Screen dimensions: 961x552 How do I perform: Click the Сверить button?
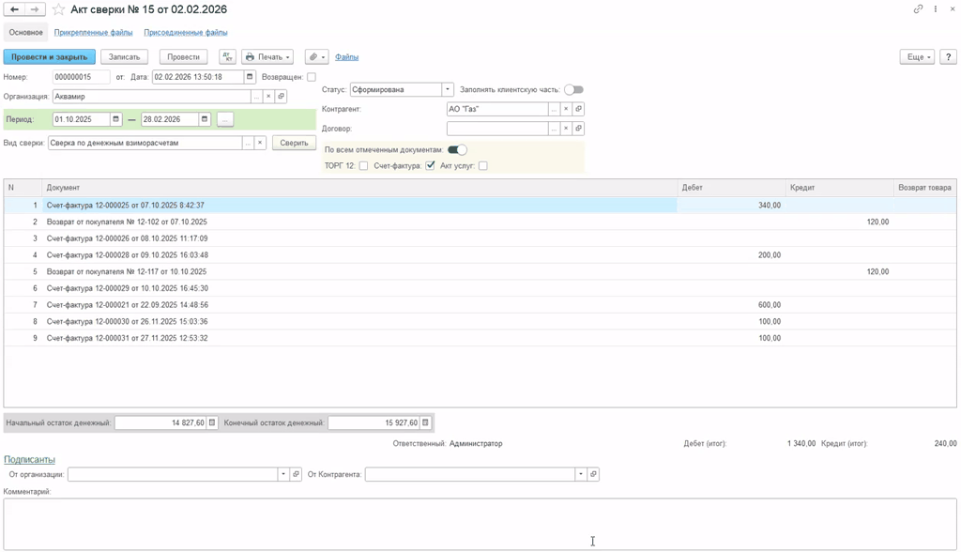[294, 143]
